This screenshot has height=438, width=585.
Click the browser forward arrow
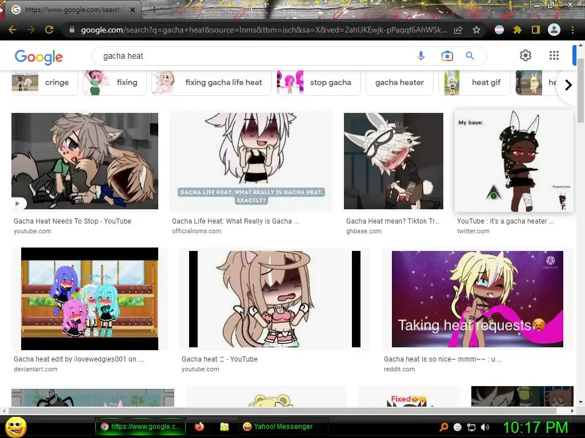[x=31, y=30]
